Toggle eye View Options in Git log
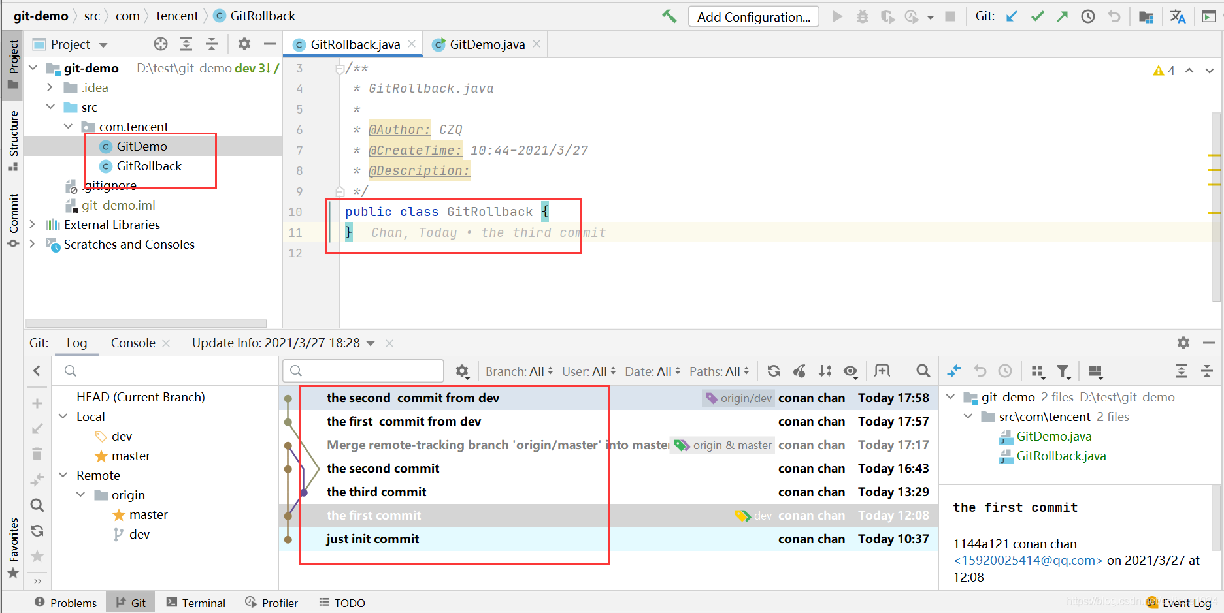 (x=850, y=371)
